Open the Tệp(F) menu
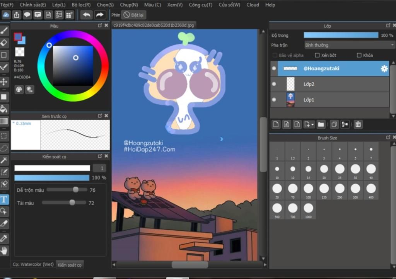396x279 pixels. (7, 5)
